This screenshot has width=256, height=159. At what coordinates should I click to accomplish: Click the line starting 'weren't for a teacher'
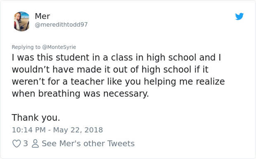118,82
